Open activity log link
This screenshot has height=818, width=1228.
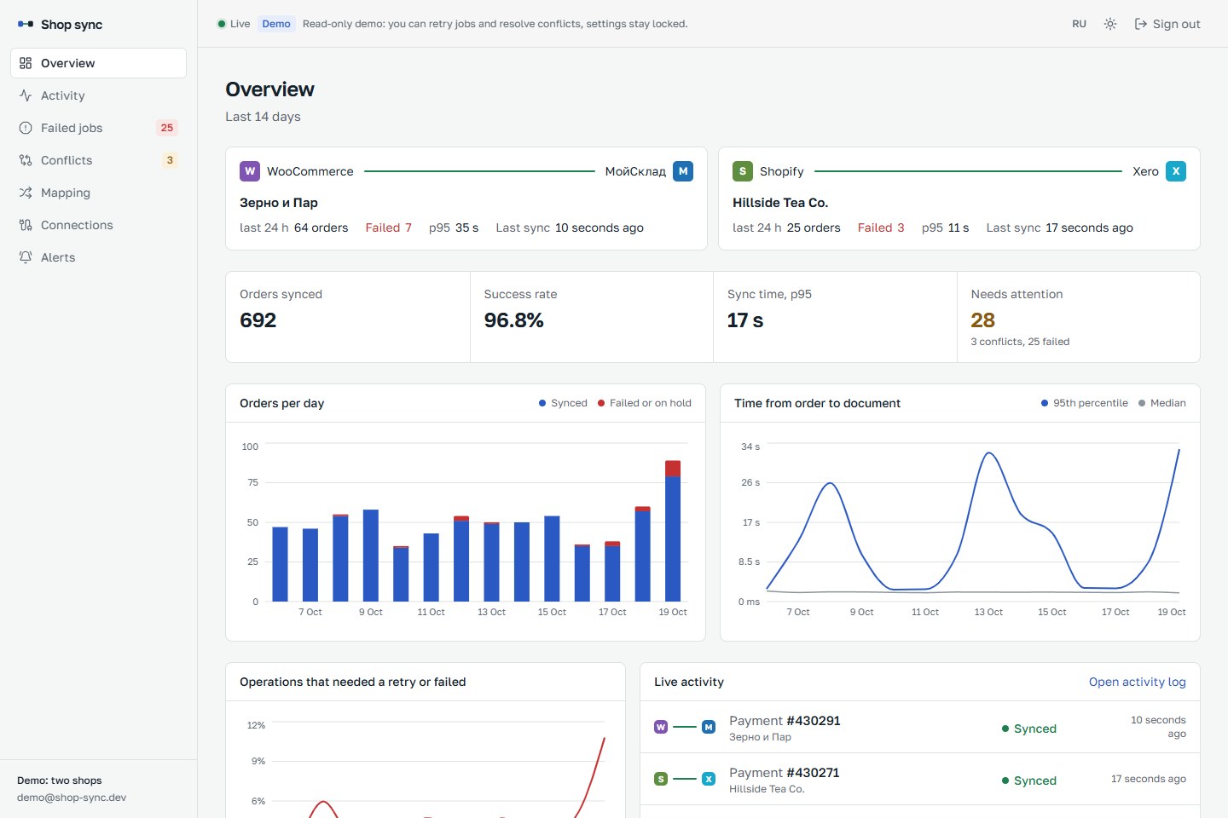(x=1138, y=682)
